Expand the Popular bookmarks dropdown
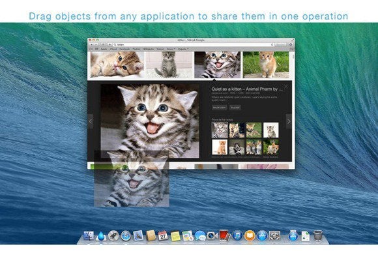This screenshot has height=253, width=378. [x=183, y=49]
